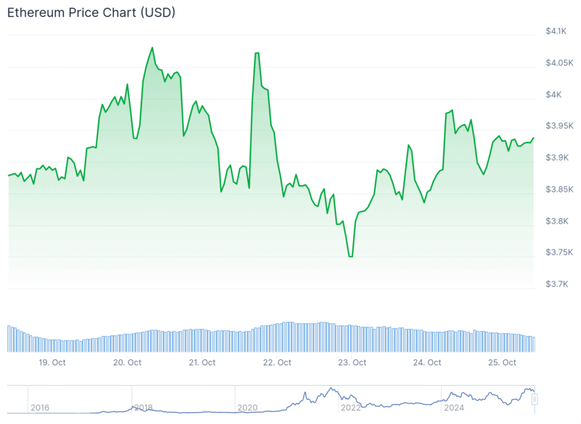Pick the 22. Oct axis label
581x424 pixels.
coord(277,362)
